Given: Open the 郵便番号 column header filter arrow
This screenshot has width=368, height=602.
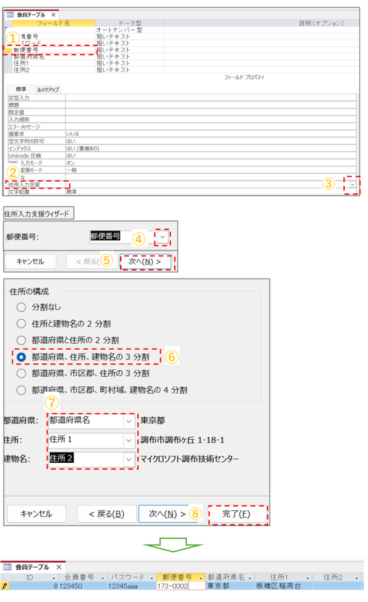Looking at the screenshot, I should coord(201,577).
